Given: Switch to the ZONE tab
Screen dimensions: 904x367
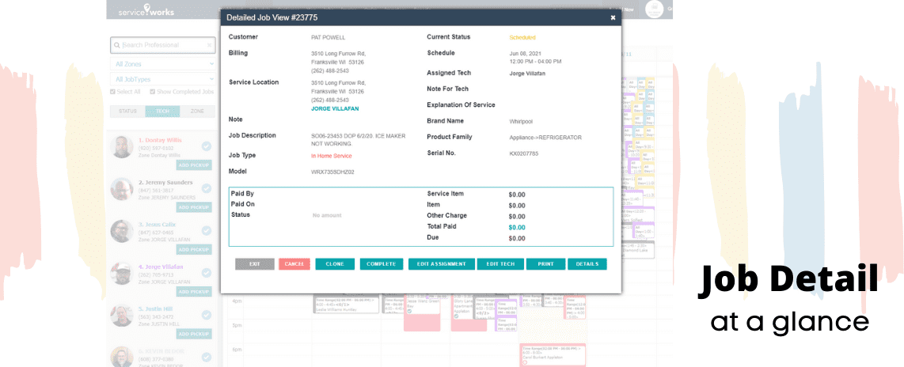Looking at the screenshot, I should [197, 112].
